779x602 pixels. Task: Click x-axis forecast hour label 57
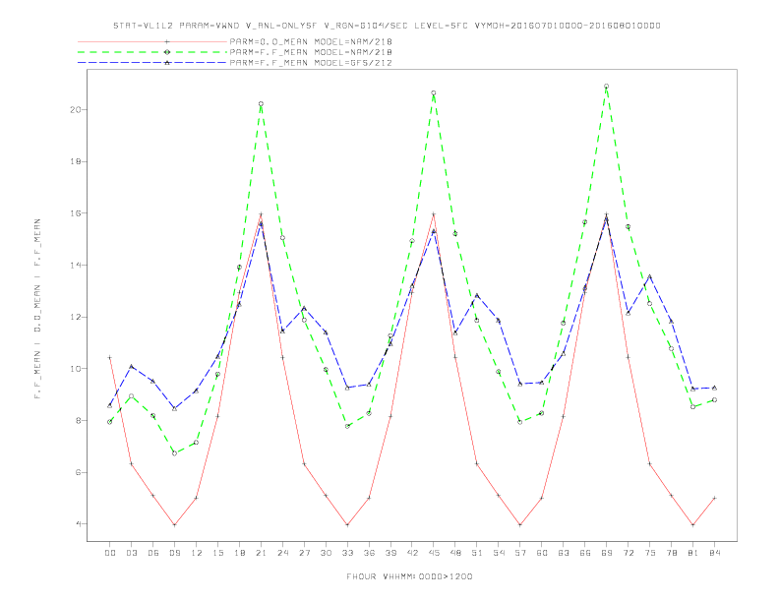click(520, 553)
